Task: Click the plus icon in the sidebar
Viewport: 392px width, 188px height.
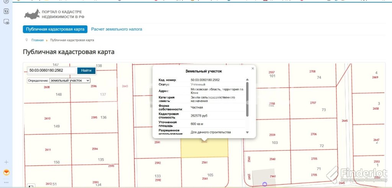Action: (x=7, y=162)
